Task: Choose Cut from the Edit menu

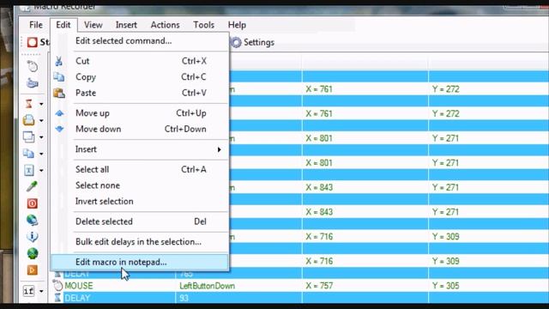Action: coord(140,61)
